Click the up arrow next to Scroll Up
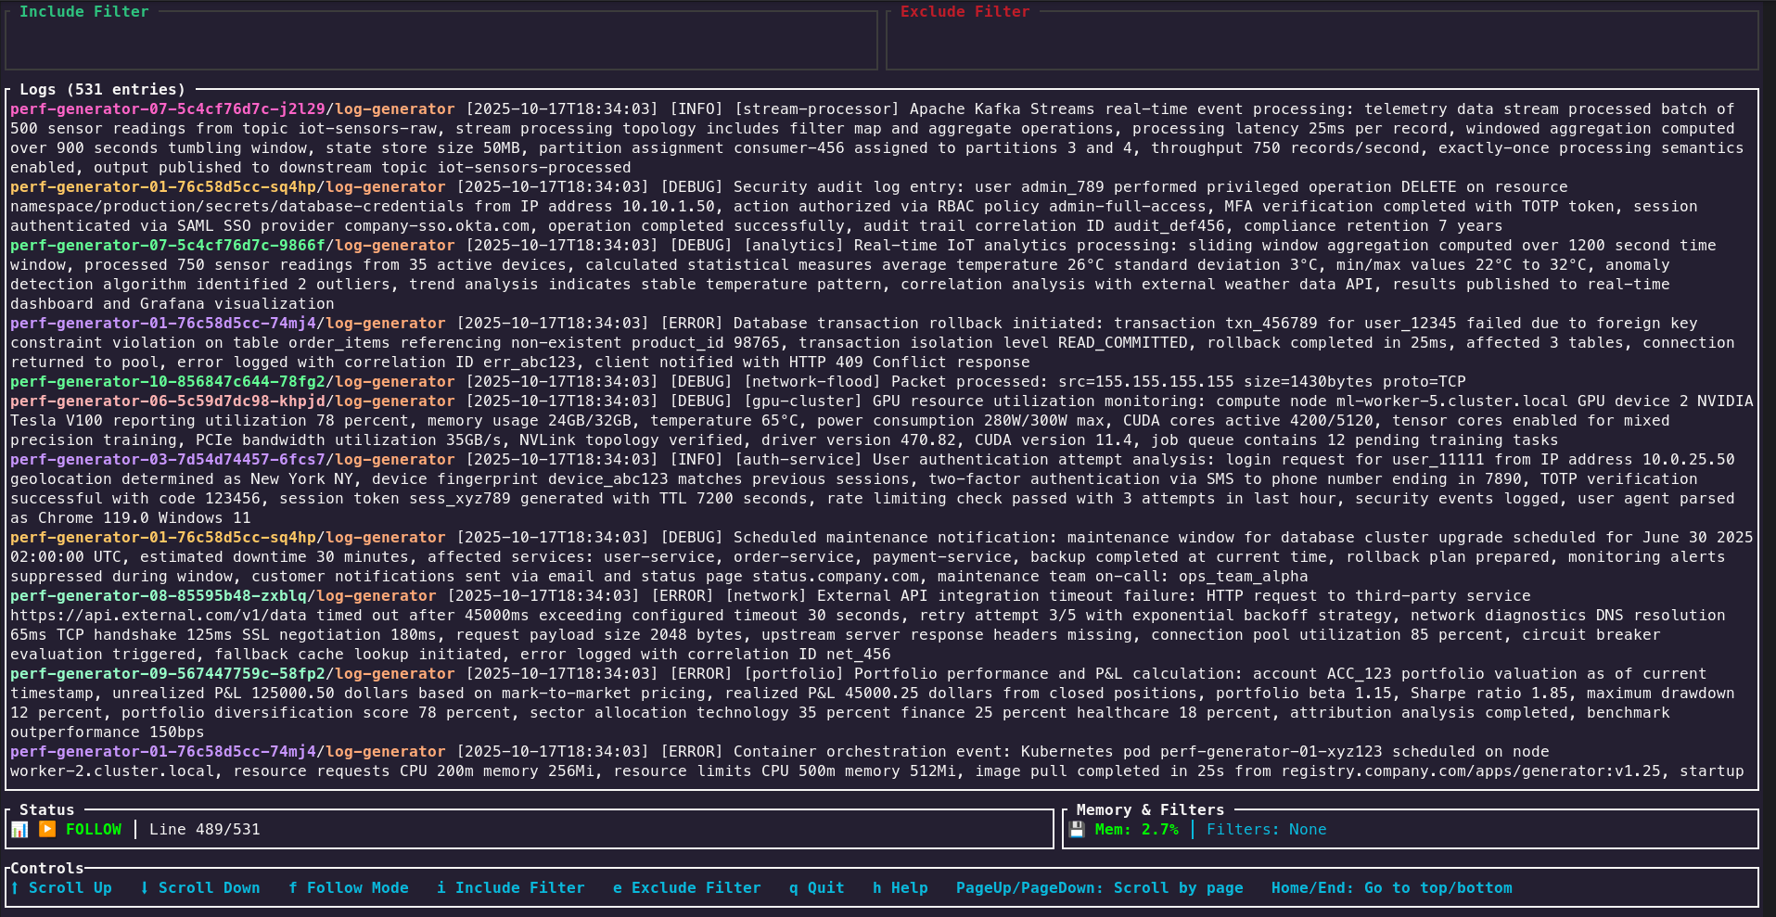 [15, 888]
